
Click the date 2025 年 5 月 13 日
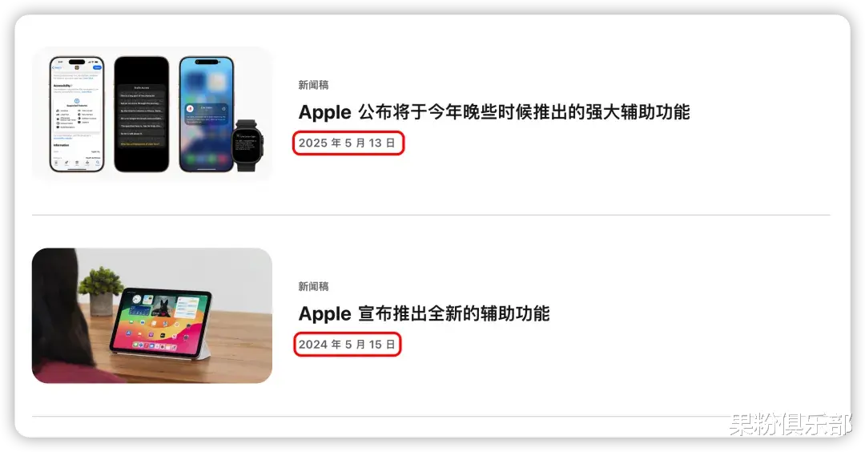(x=347, y=143)
